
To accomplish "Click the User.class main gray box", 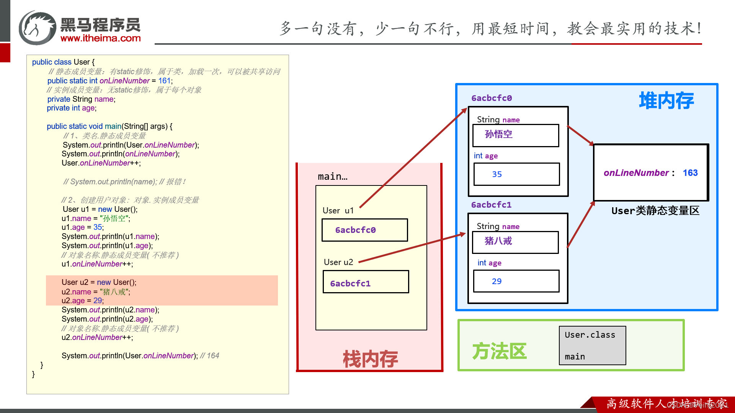I will pyautogui.click(x=592, y=345).
